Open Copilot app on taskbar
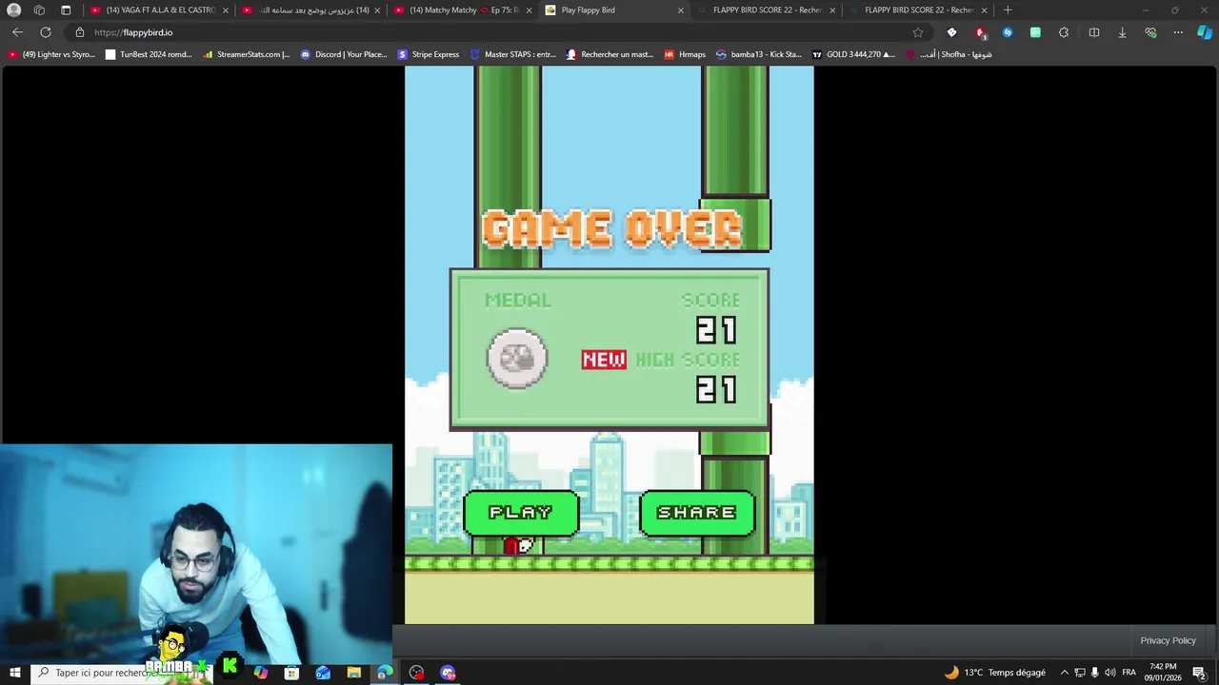This screenshot has width=1219, height=685. pos(260,673)
